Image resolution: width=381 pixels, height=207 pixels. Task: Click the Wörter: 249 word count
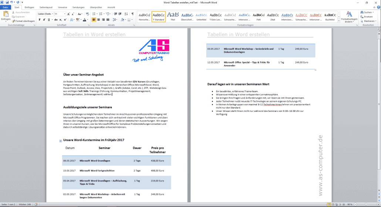click(25, 204)
